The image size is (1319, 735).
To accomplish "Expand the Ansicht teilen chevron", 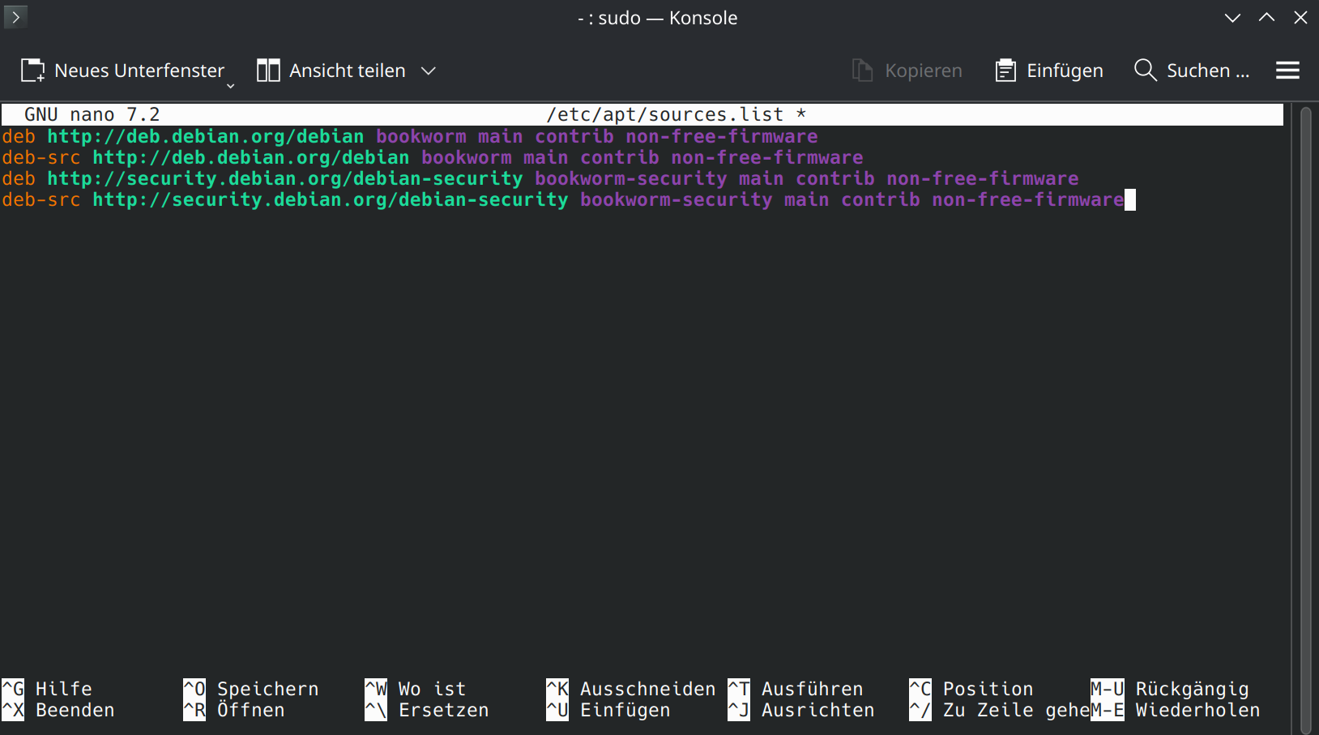I will pos(429,71).
